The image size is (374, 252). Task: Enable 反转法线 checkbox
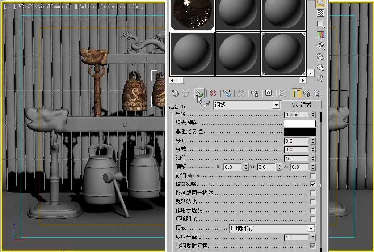point(313,201)
